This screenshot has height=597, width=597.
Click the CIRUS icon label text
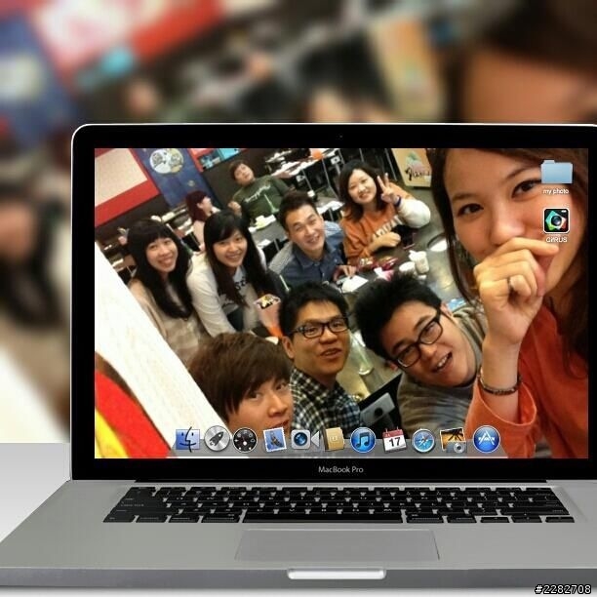pyautogui.click(x=556, y=240)
